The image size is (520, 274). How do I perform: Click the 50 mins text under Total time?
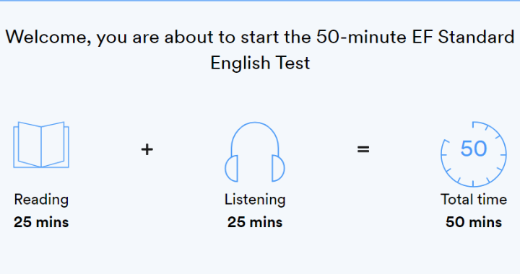coord(474,222)
